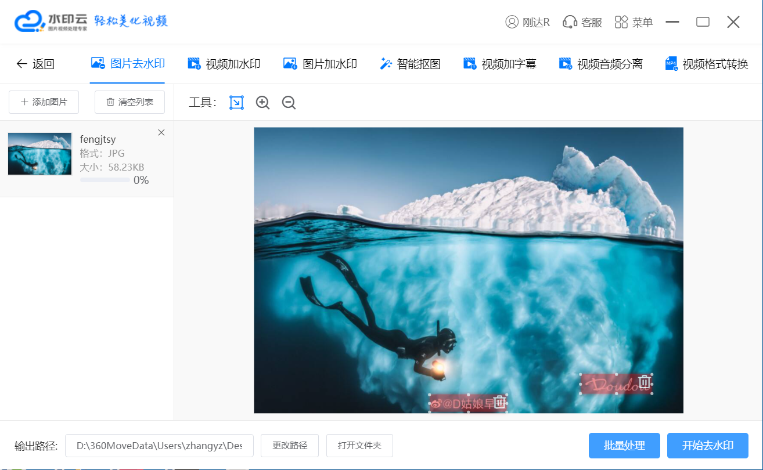Click the 大小: 58.23KB text
The width and height of the screenshot is (763, 470).
112,167
